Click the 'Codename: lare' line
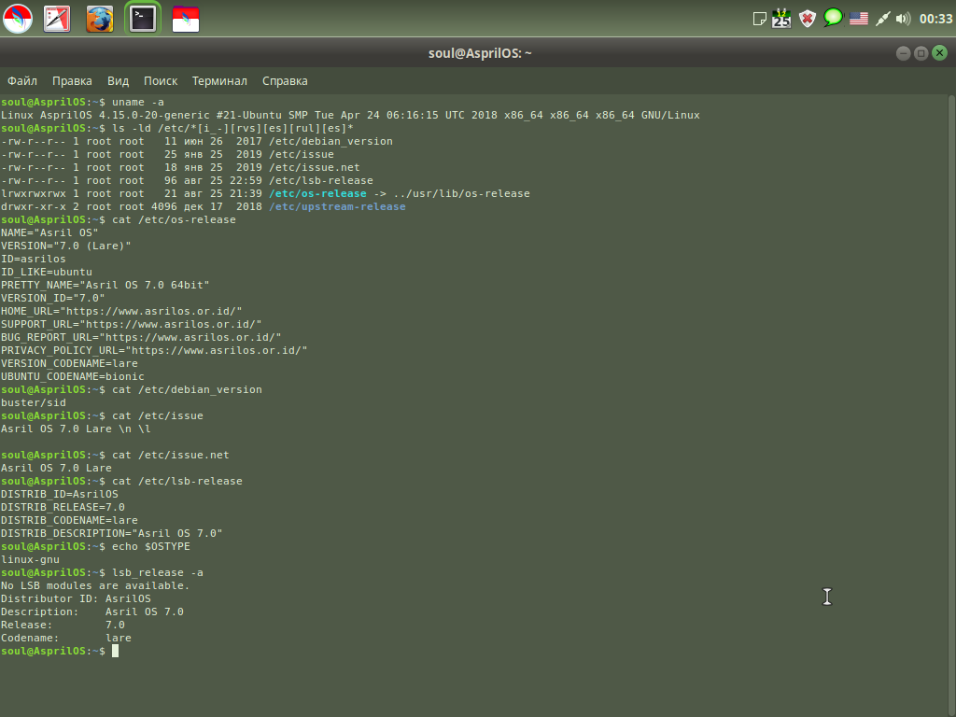The height and width of the screenshot is (717, 956). 66,638
